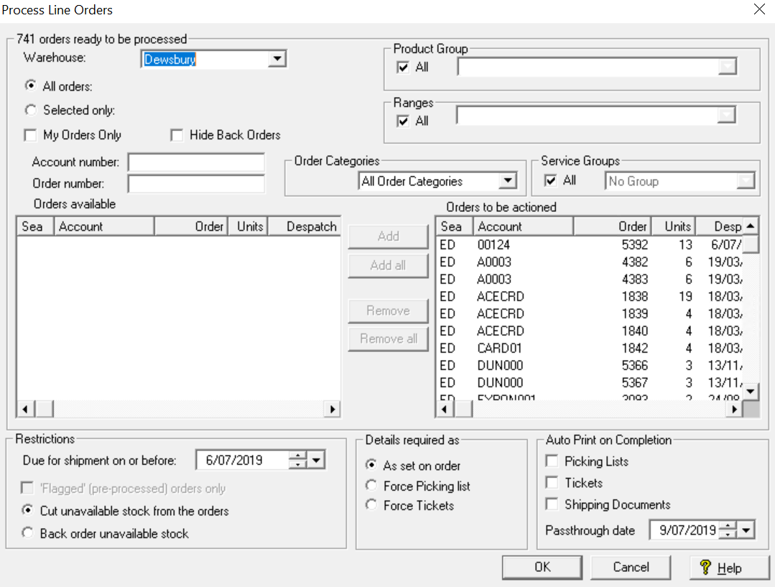
Task: Uncheck the Ranges All checkbox
Action: coord(403,121)
